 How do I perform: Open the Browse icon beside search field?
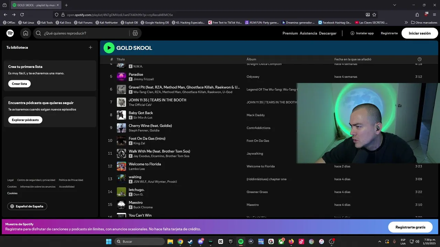point(135,33)
